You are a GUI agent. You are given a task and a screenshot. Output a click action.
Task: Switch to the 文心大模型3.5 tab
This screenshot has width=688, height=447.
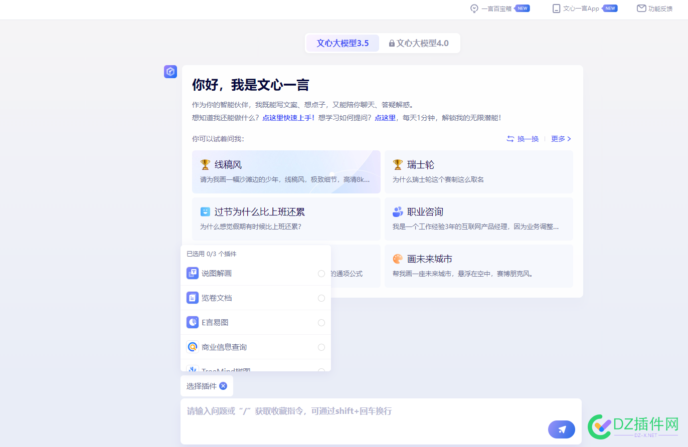point(342,43)
